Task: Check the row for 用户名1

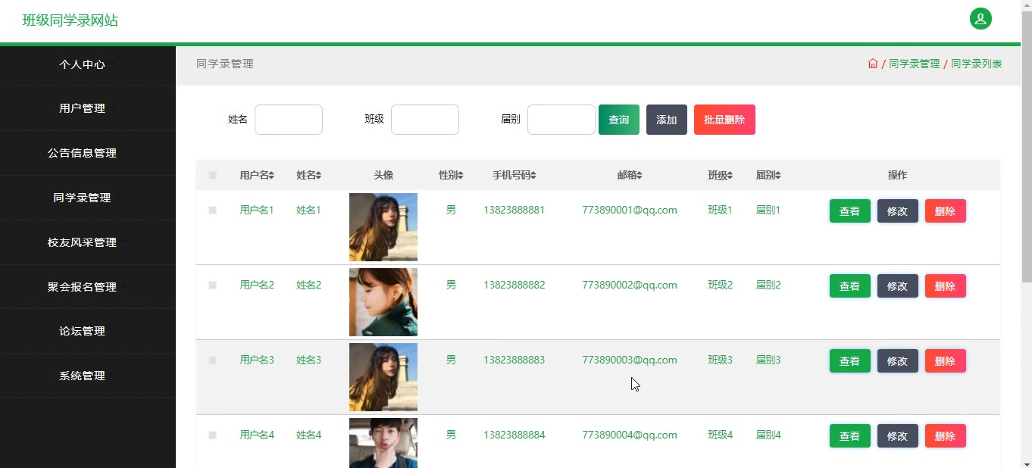Action: point(213,211)
